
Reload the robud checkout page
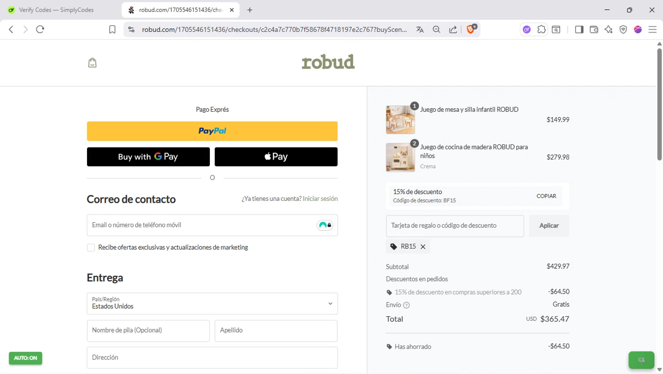tap(40, 30)
